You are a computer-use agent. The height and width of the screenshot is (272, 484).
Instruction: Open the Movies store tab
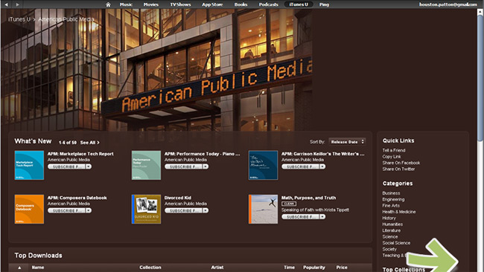pyautogui.click(x=151, y=4)
